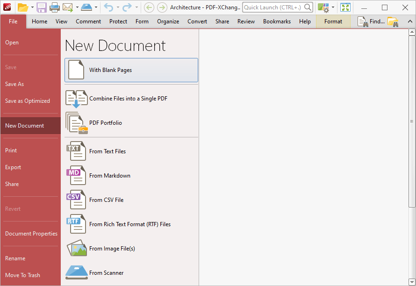Expand the Email dropdown arrow
416x286 pixels.
click(x=77, y=7)
